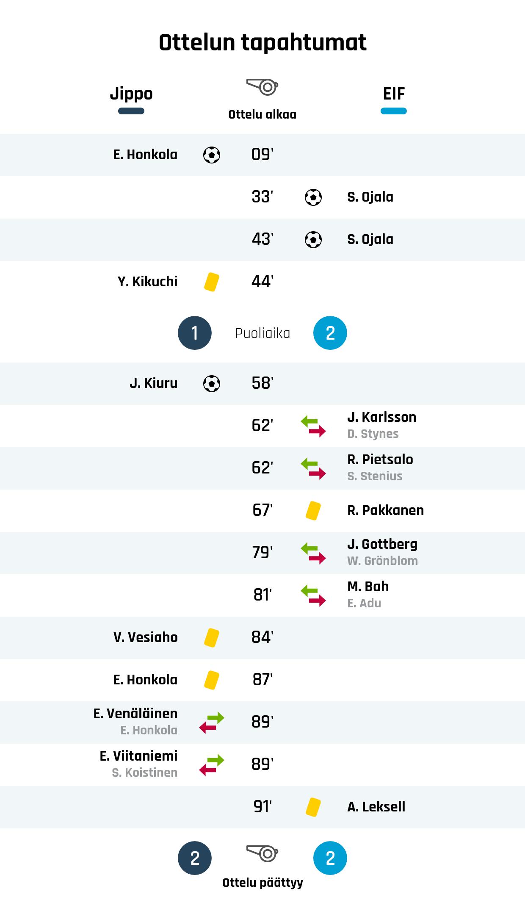Click the substitution arrows for J. Karlsson
The height and width of the screenshot is (897, 525).
(313, 426)
